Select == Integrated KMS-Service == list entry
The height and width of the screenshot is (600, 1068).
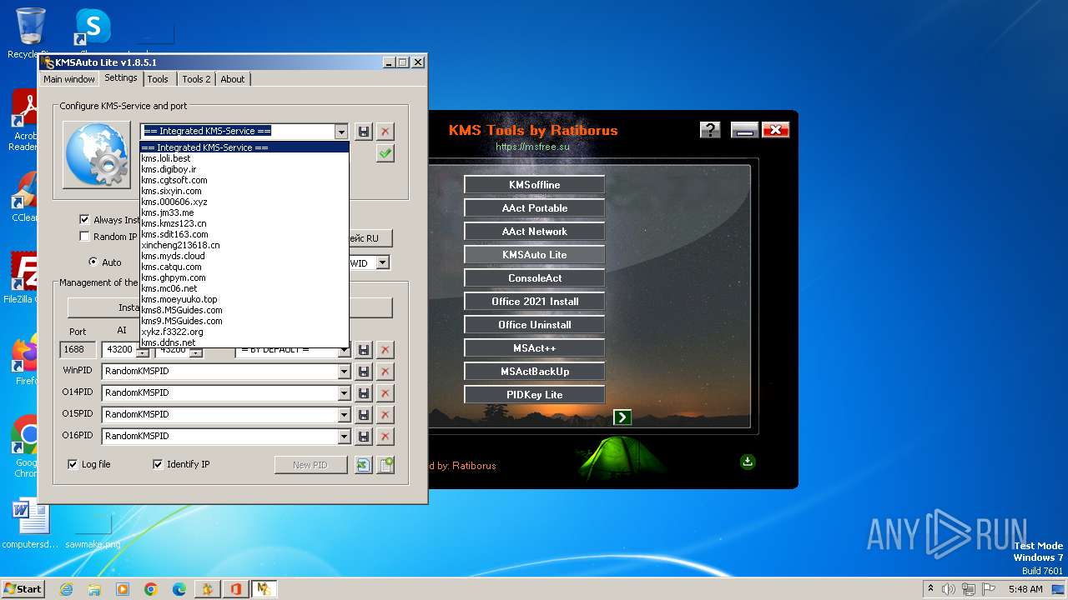coord(244,147)
